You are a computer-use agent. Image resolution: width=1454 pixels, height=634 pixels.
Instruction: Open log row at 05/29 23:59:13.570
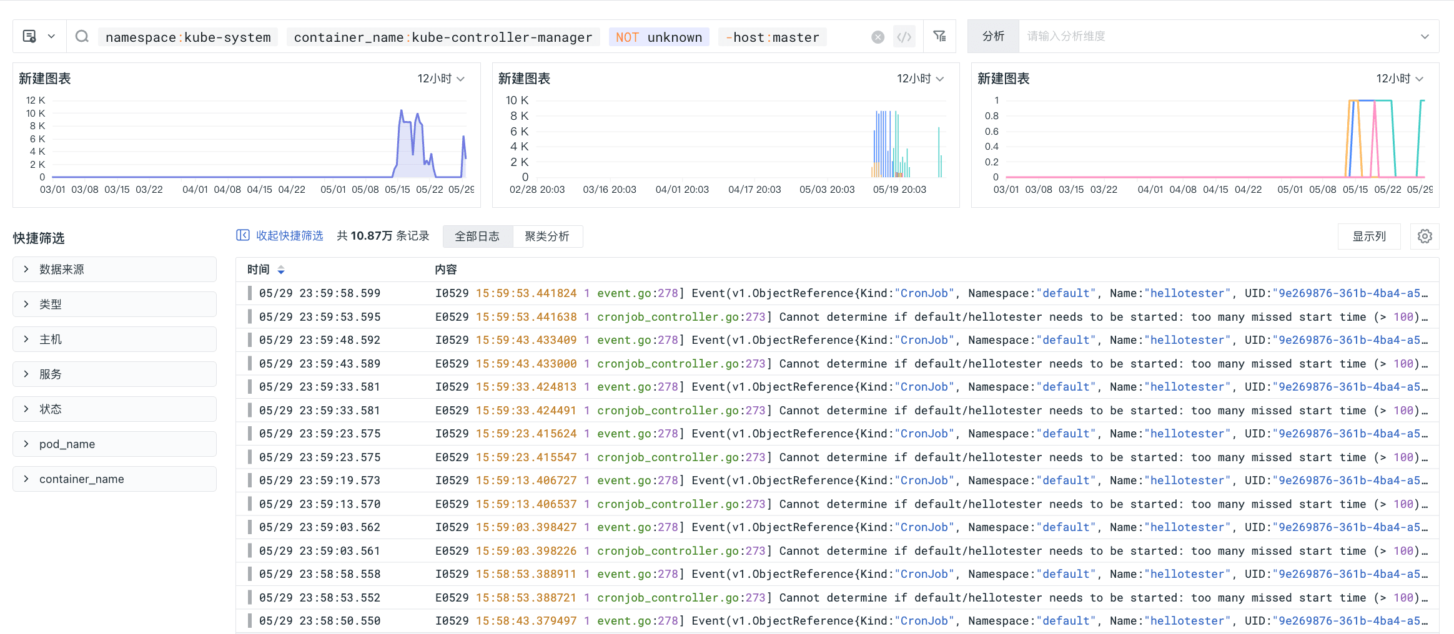(838, 504)
